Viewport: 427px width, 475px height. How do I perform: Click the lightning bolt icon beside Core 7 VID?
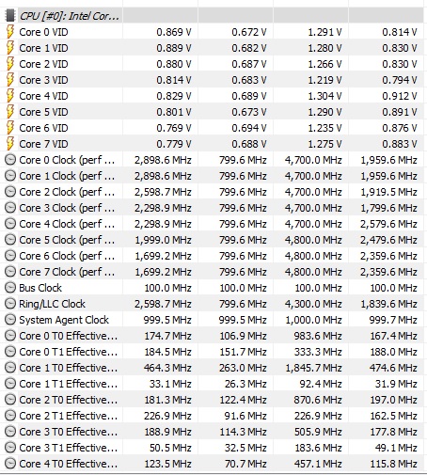[10, 144]
